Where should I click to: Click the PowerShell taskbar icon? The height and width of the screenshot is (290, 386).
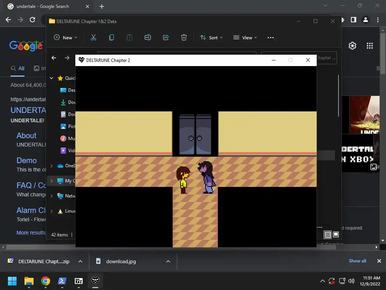pyautogui.click(x=62, y=281)
